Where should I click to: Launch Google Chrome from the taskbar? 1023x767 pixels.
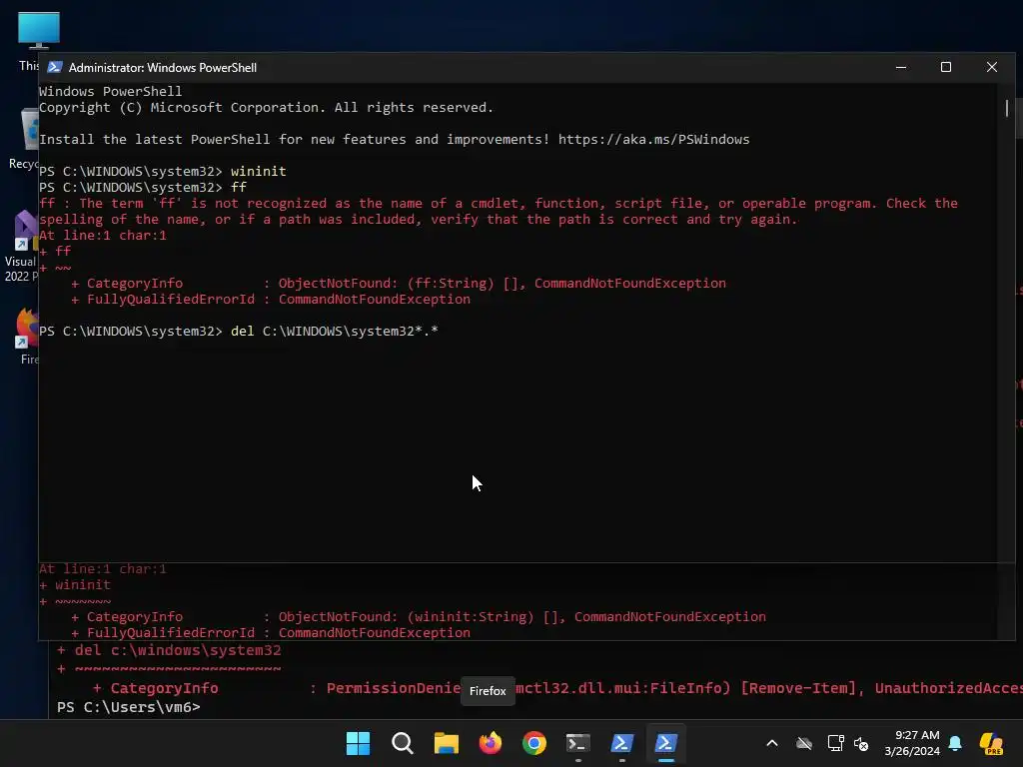pos(534,743)
